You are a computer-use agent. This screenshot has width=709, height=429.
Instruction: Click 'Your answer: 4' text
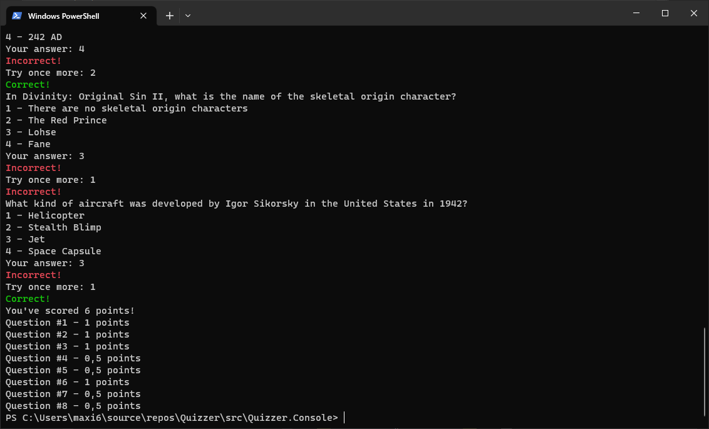(x=45, y=49)
